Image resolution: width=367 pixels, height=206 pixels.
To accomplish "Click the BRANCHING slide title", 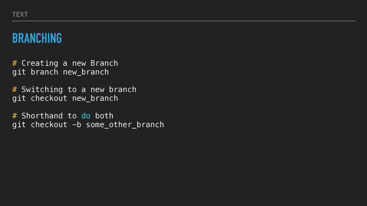I will click(x=37, y=38).
